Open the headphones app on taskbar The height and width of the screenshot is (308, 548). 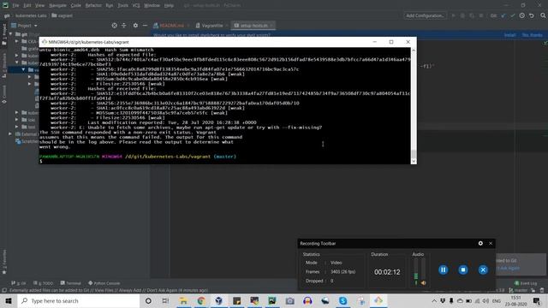click(x=307, y=300)
